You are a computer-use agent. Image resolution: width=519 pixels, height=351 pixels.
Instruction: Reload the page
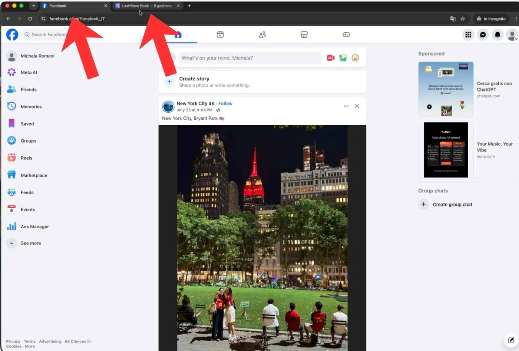coord(30,19)
